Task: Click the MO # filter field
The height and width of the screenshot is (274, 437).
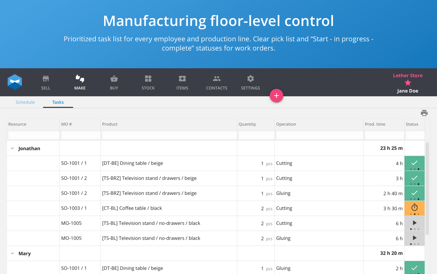Action: point(81,135)
